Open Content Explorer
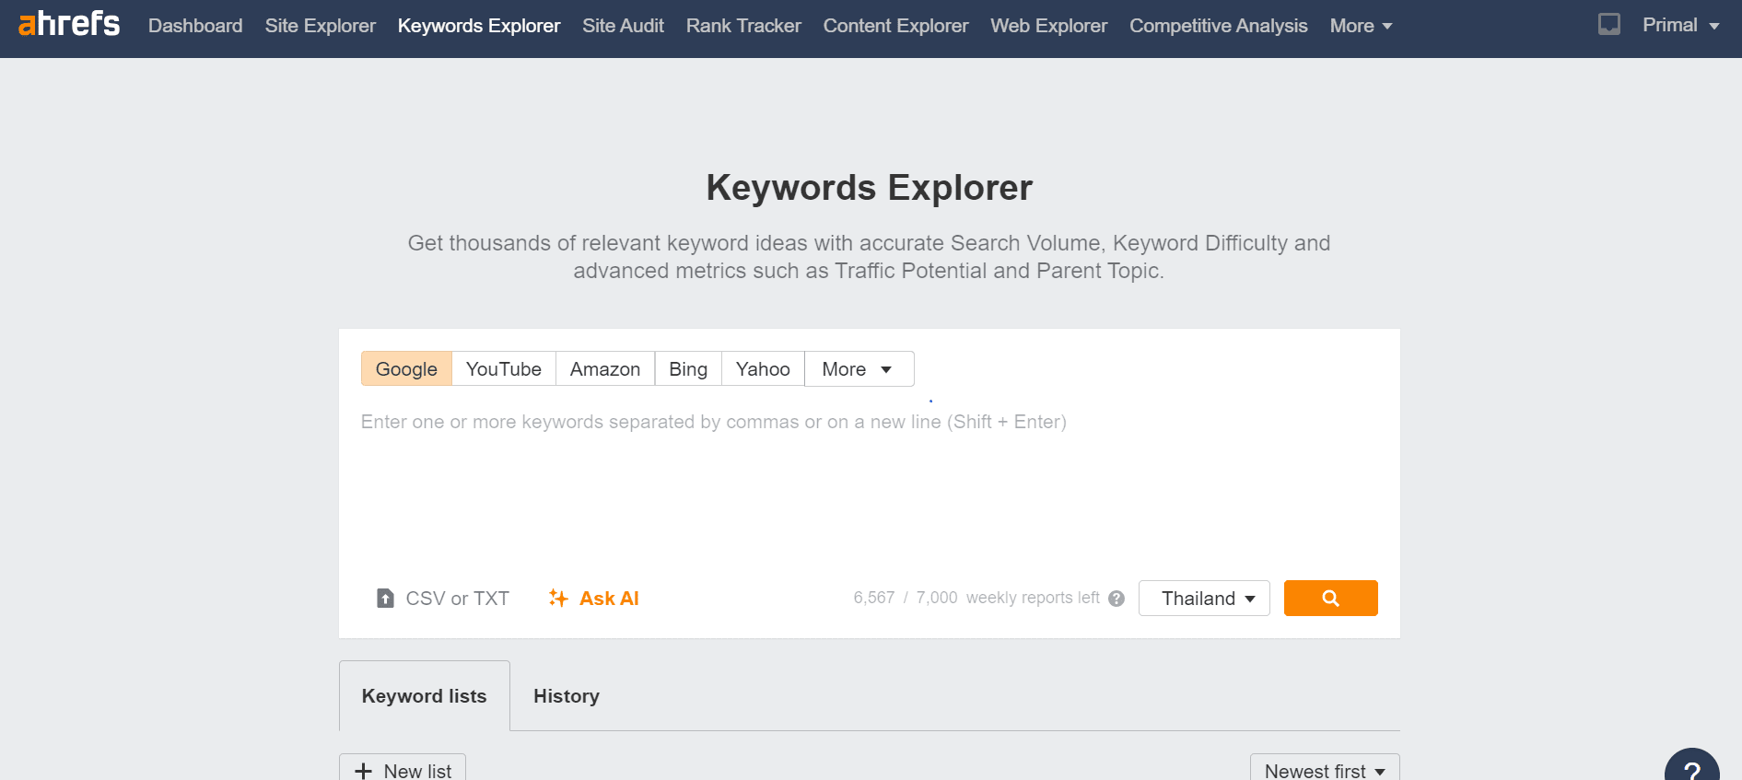 [895, 26]
